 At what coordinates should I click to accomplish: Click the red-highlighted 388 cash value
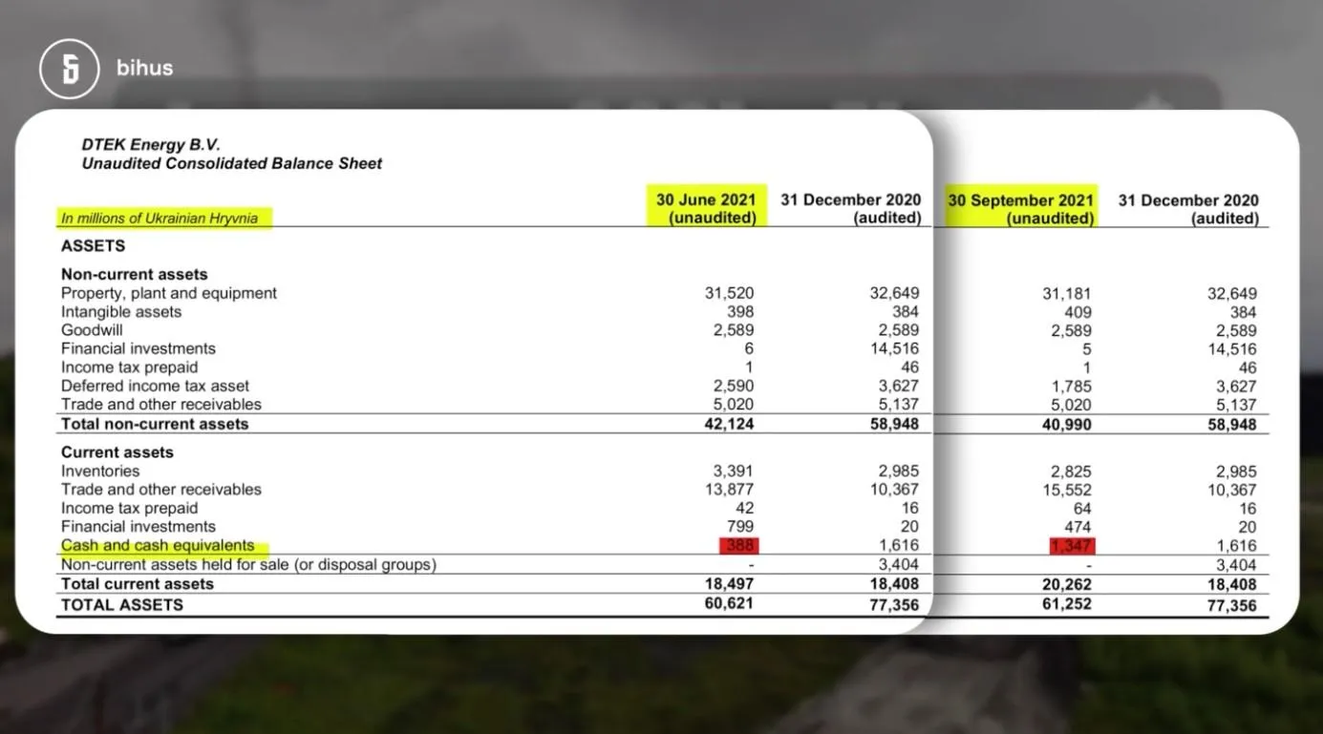coord(738,546)
